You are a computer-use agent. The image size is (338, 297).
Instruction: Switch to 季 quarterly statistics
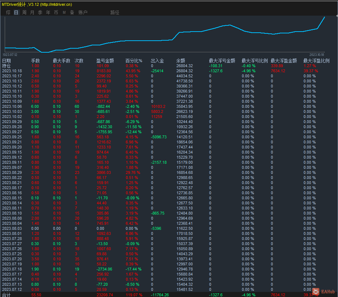click(x=40, y=12)
